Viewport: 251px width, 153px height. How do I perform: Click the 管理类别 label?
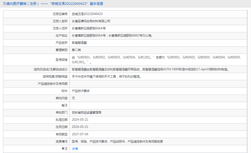coord(61,50)
